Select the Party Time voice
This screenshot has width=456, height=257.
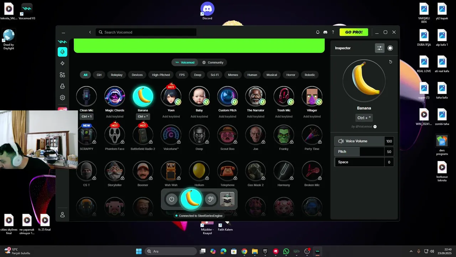click(312, 135)
